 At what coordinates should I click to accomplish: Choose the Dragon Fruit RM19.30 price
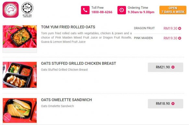tap(170, 28)
